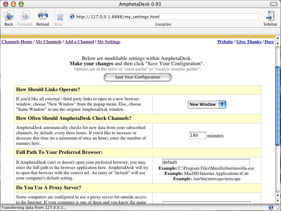Click the Do You Use A Proxy Server? heading
This screenshot has height=211, width=281.
pyautogui.click(x=49, y=188)
